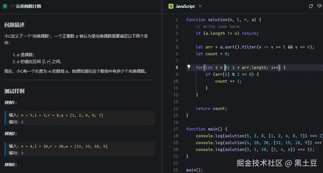Click the let arr = a.sort().filter line

(x=255, y=47)
